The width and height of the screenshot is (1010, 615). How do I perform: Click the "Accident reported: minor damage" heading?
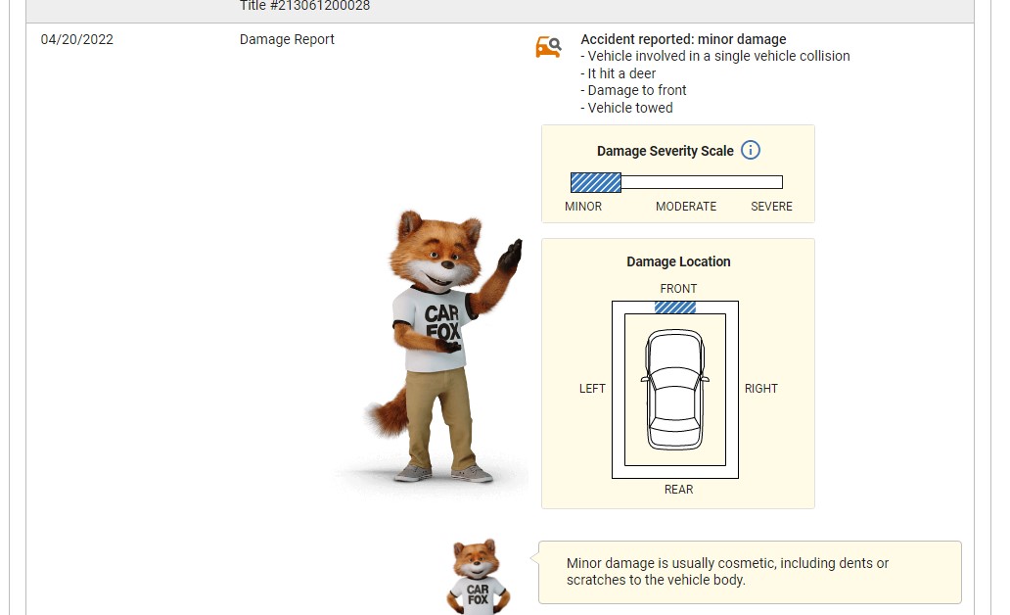pos(683,40)
